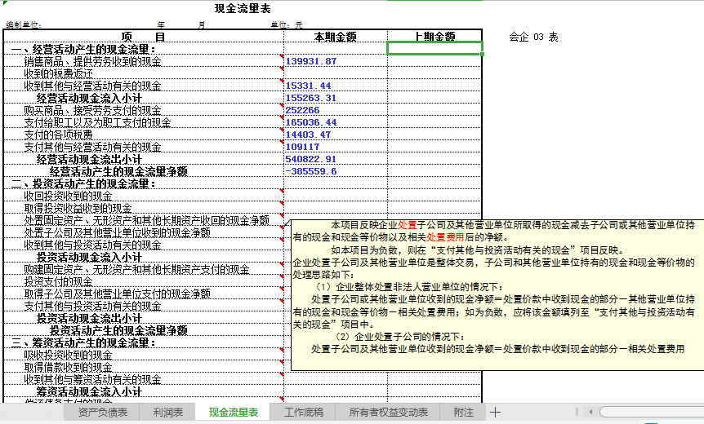Select row 销售商品、提供劳务收到的现金
704x424 pixels.
(144, 61)
